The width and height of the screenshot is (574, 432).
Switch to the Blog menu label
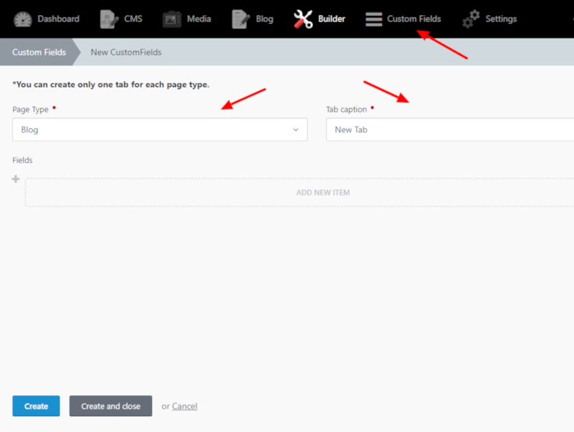click(264, 19)
